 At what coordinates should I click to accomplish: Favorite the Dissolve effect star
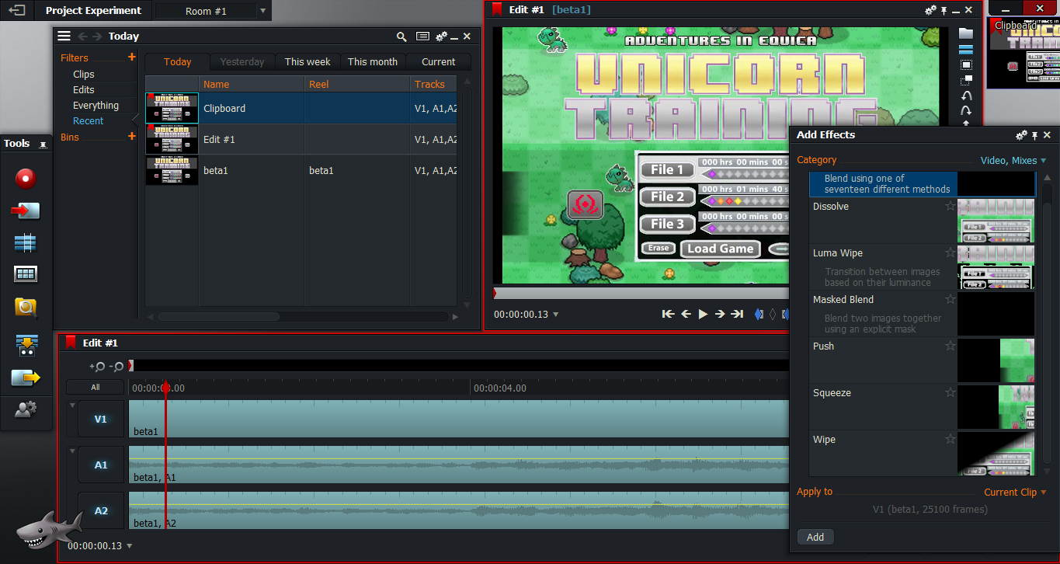point(950,207)
